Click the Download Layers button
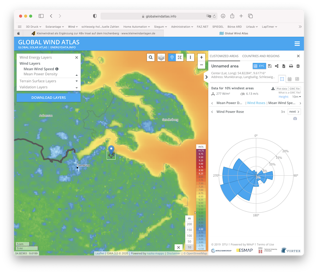318x274 pixels. 49,98
